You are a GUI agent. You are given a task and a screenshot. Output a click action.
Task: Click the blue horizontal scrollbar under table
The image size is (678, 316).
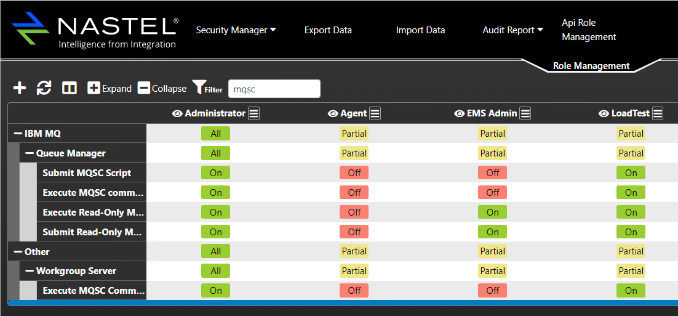pyautogui.click(x=343, y=302)
